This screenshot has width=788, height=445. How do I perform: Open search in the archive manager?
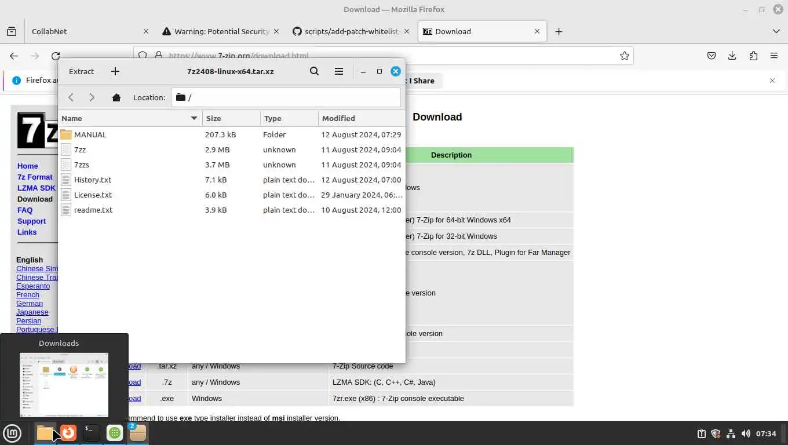tap(314, 71)
